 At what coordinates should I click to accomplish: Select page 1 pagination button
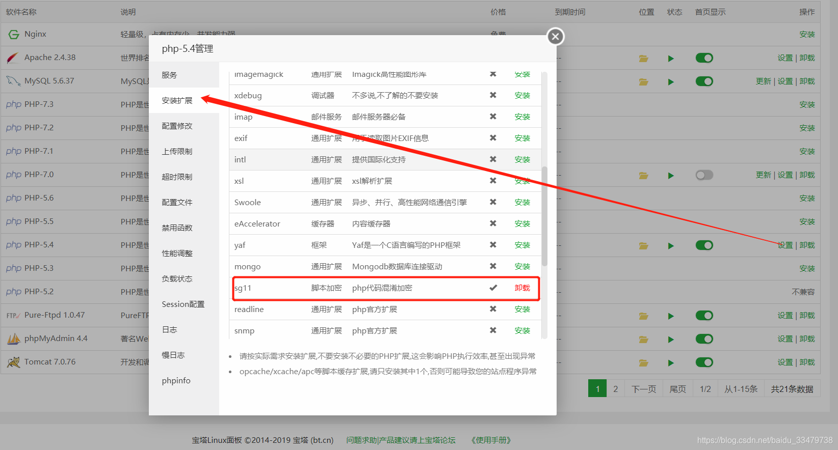pos(597,389)
